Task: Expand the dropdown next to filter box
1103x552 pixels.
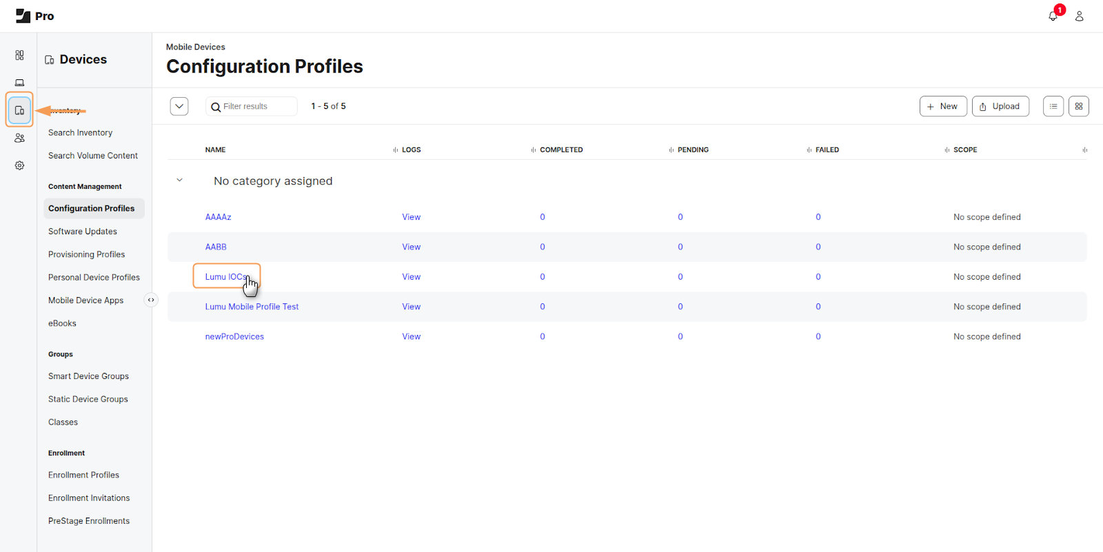Action: (179, 106)
